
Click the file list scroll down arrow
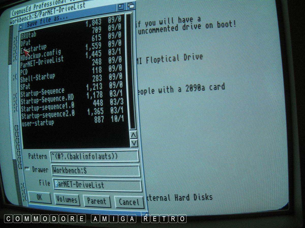(x=134, y=143)
